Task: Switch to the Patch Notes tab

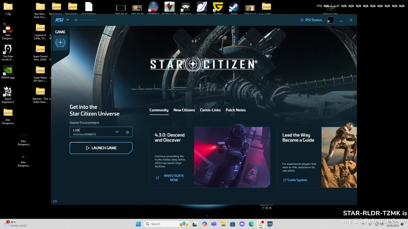Action: click(236, 110)
